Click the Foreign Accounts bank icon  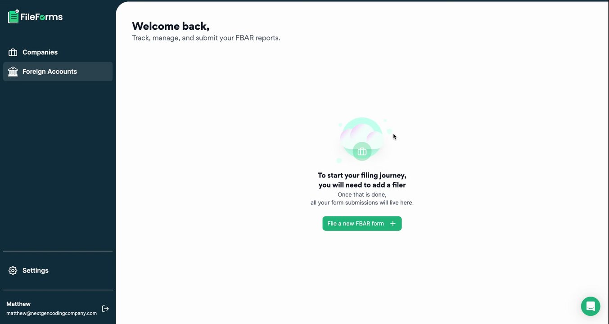(x=13, y=72)
